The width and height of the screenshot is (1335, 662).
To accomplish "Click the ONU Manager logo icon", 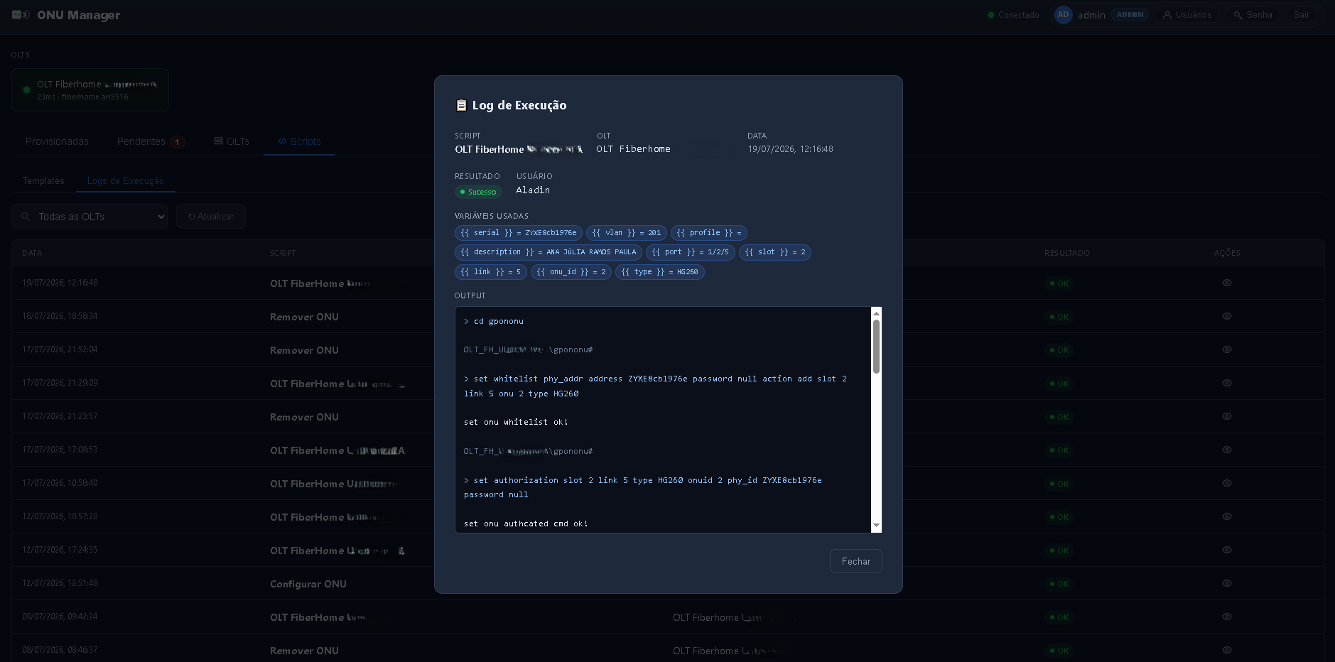I will coord(21,15).
